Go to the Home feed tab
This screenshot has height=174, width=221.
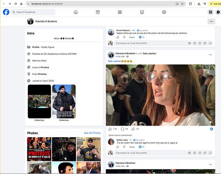click(x=76, y=12)
